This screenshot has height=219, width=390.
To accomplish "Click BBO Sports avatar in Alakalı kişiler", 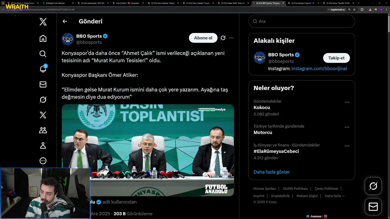I will 260,57.
